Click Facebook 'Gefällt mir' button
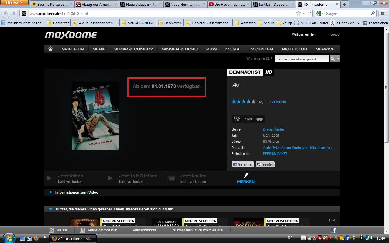The height and width of the screenshot is (243, 389). [243, 164]
